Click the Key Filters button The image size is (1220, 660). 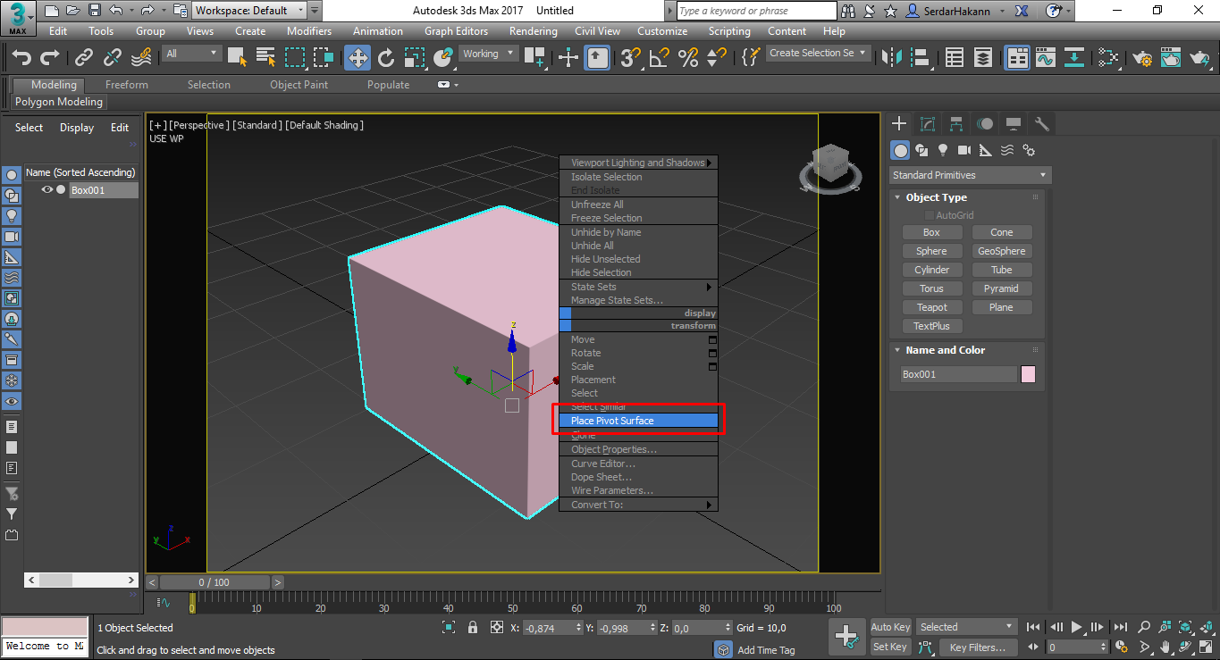coord(979,647)
